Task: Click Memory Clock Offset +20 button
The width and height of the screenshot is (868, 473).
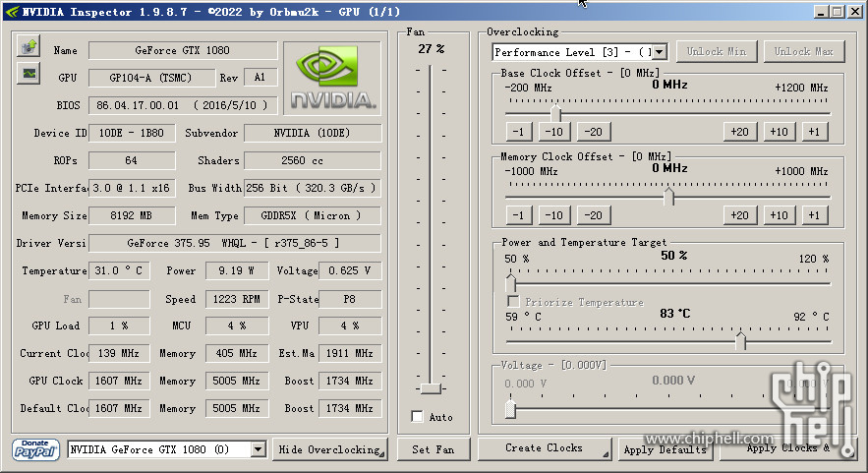Action: pos(740,215)
